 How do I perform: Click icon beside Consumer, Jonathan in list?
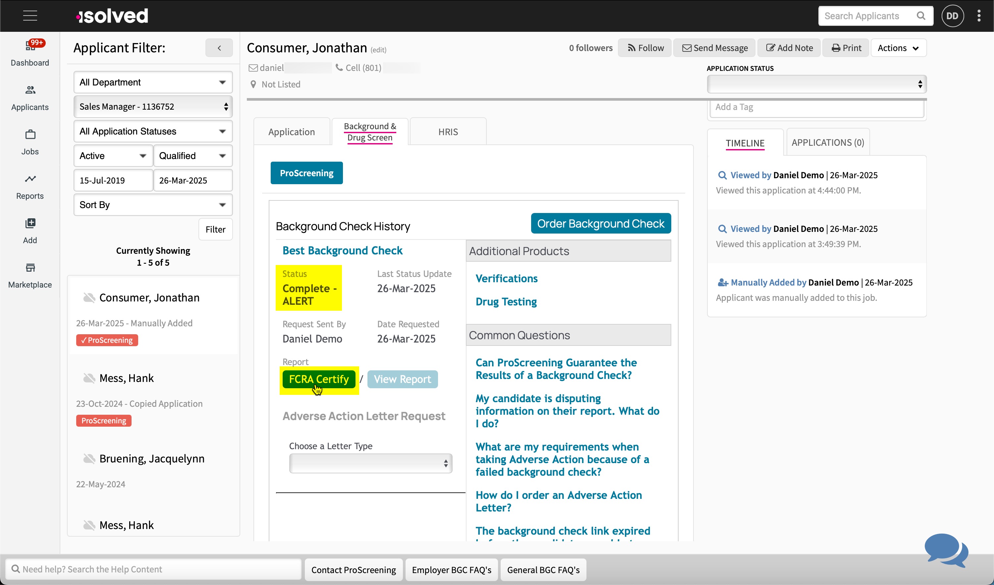tap(89, 298)
